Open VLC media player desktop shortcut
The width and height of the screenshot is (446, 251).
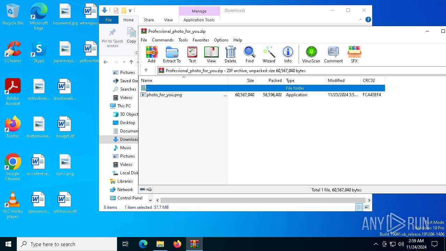click(13, 205)
